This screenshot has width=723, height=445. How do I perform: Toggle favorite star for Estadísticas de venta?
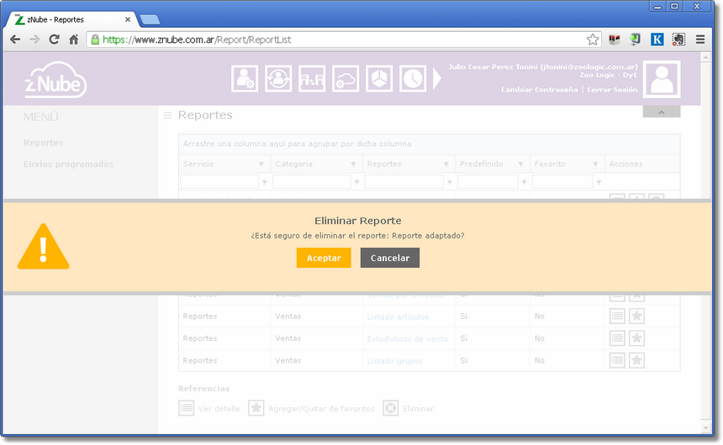(x=636, y=338)
